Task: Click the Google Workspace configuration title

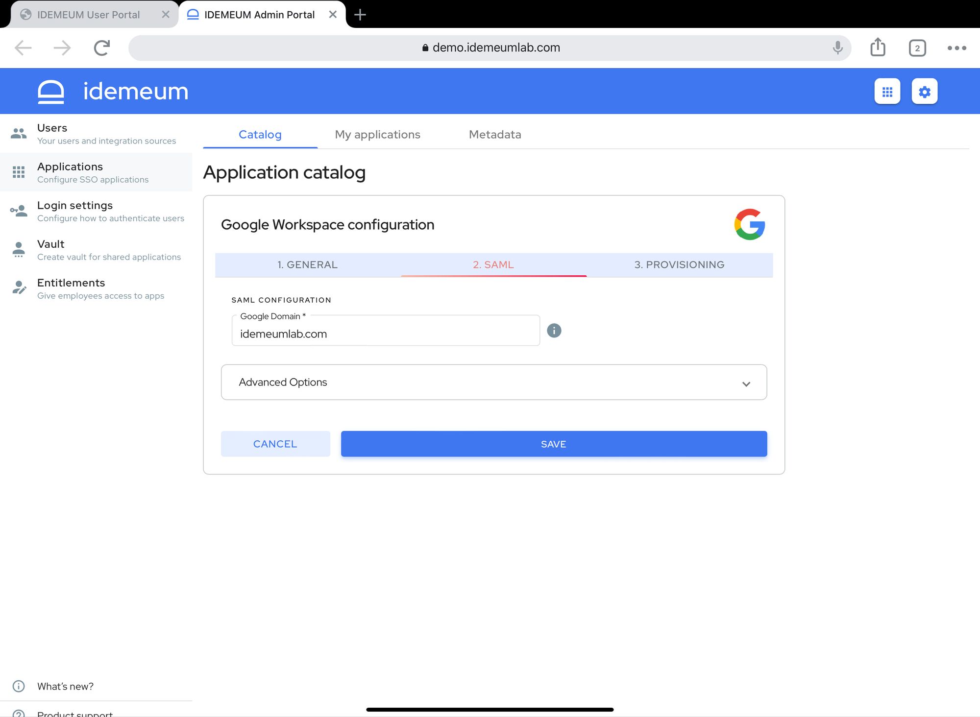Action: coord(327,224)
